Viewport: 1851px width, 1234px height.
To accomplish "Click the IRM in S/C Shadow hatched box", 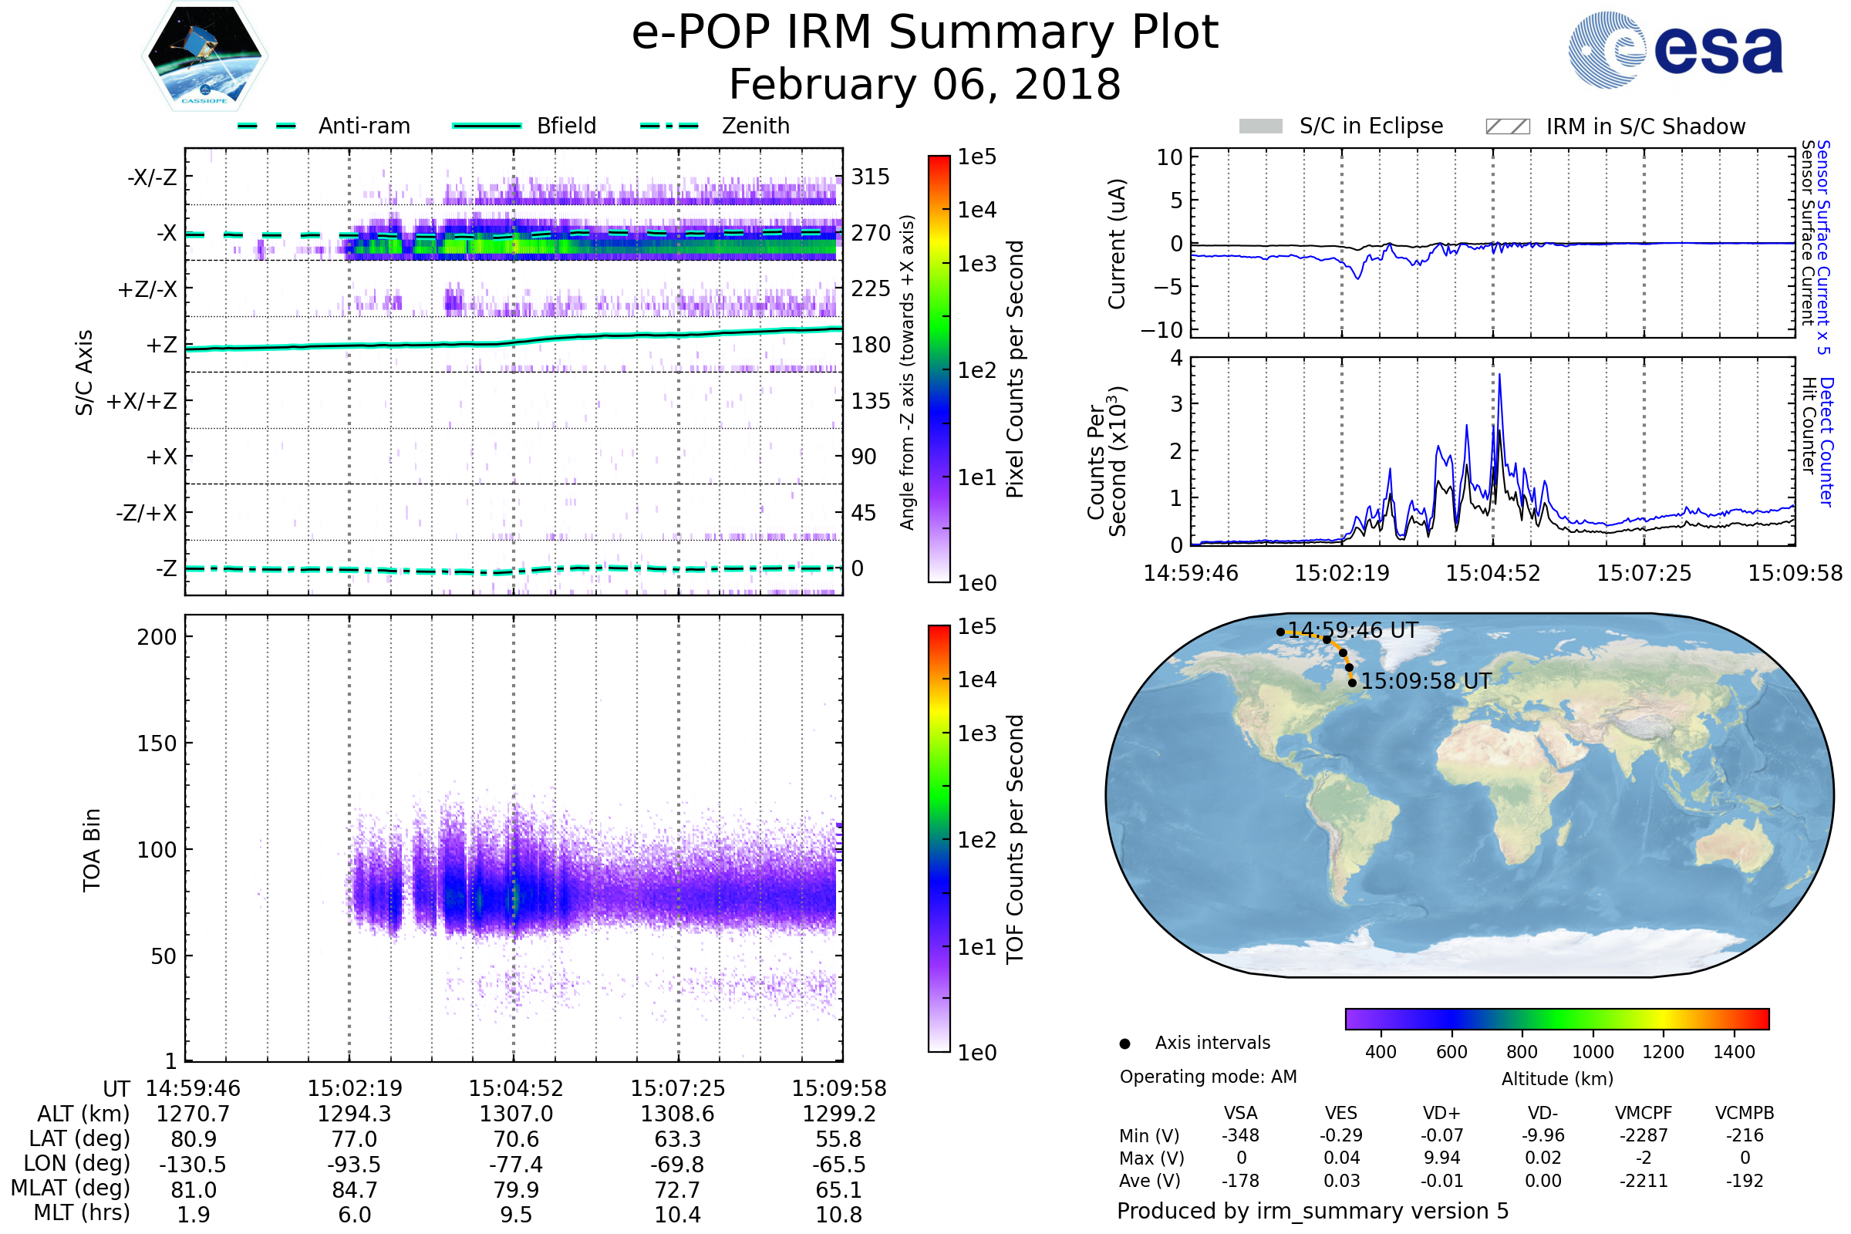I will [x=1507, y=126].
